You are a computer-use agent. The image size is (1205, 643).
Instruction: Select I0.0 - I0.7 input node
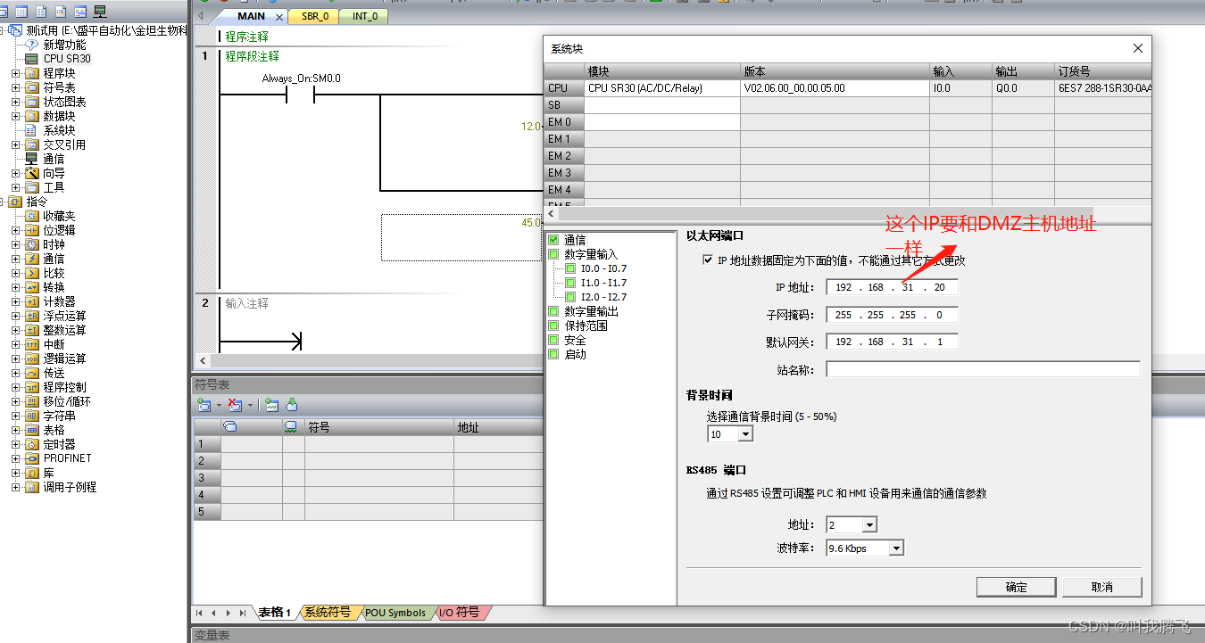603,268
